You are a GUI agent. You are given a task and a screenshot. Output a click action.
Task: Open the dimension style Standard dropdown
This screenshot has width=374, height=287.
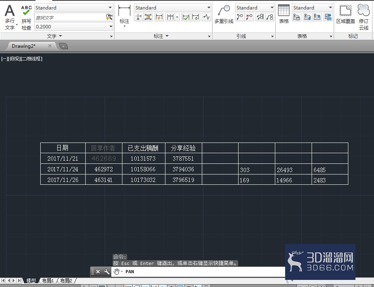(x=209, y=8)
